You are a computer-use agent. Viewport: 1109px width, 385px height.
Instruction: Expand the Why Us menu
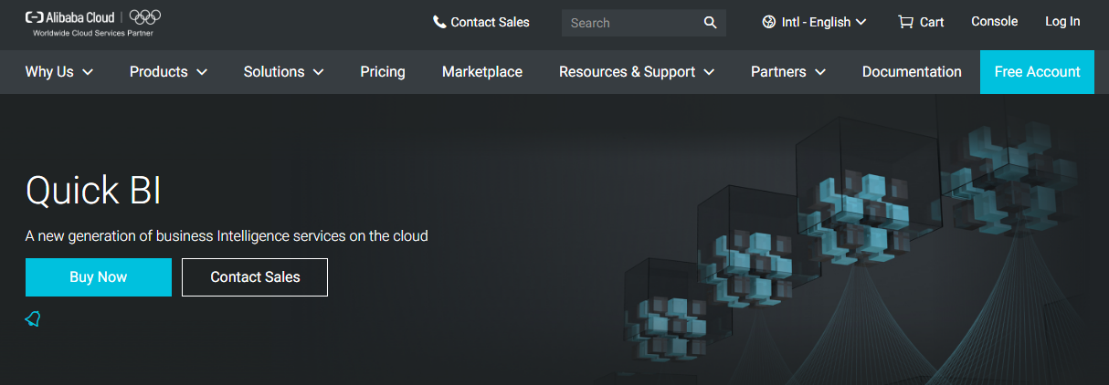[x=59, y=72]
